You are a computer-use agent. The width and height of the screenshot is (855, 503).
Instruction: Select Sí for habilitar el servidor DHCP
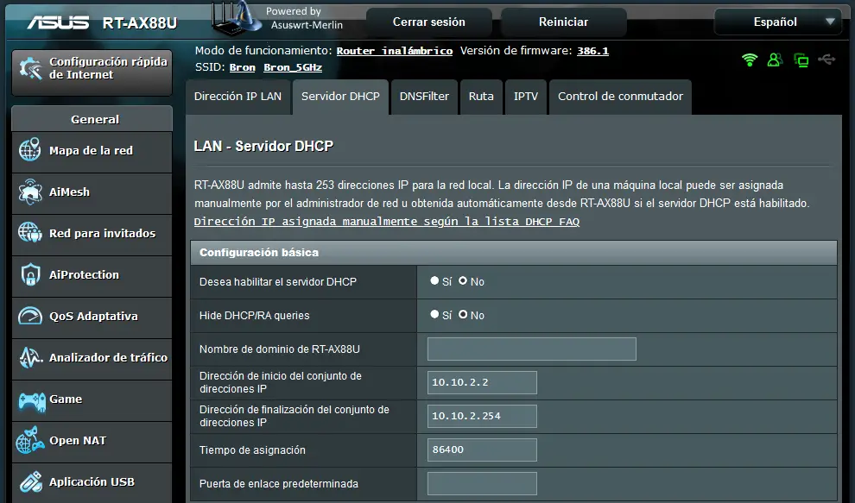tap(434, 280)
